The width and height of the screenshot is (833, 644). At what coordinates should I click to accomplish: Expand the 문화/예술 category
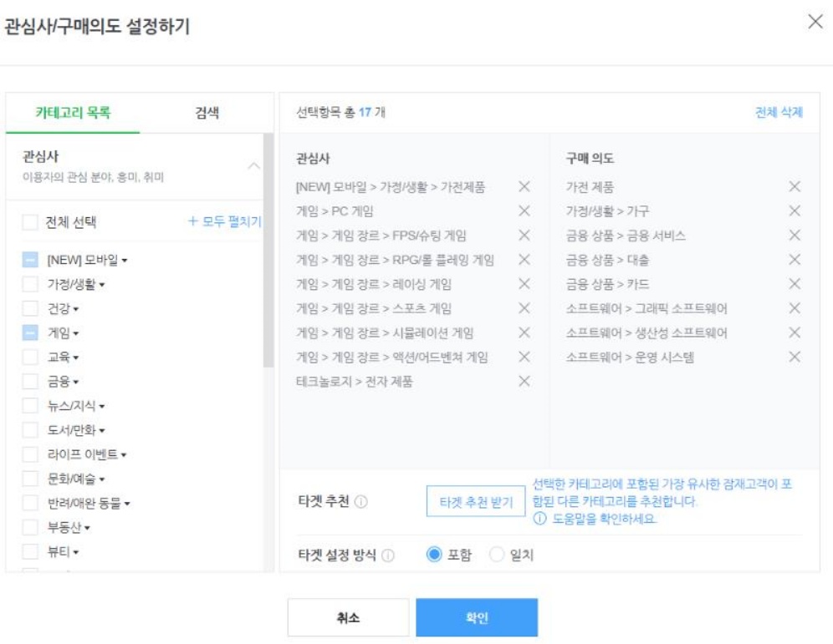[101, 479]
